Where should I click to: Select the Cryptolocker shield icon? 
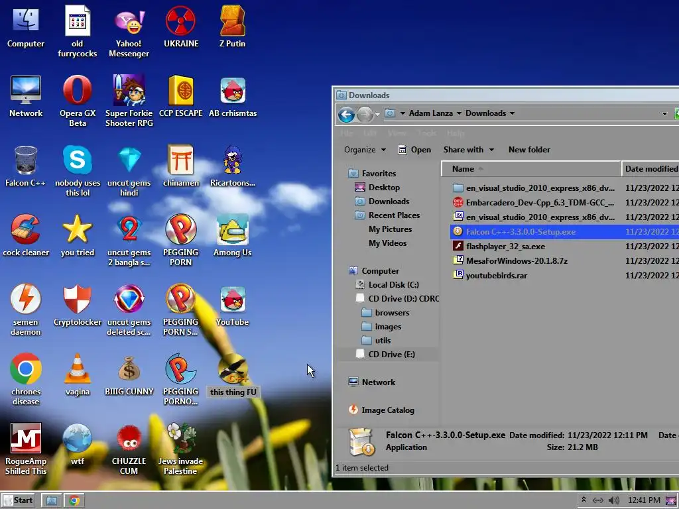[x=78, y=306]
